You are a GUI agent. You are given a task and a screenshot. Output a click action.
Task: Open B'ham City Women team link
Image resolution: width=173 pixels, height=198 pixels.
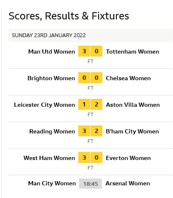point(132,131)
